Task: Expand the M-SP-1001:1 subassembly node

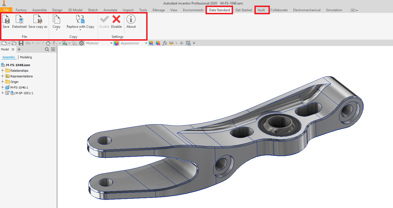Action: tap(3, 93)
